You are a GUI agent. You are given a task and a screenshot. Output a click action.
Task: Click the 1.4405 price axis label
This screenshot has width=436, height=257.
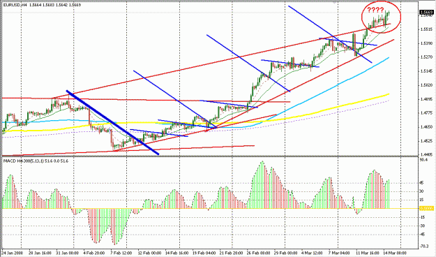(x=426, y=154)
